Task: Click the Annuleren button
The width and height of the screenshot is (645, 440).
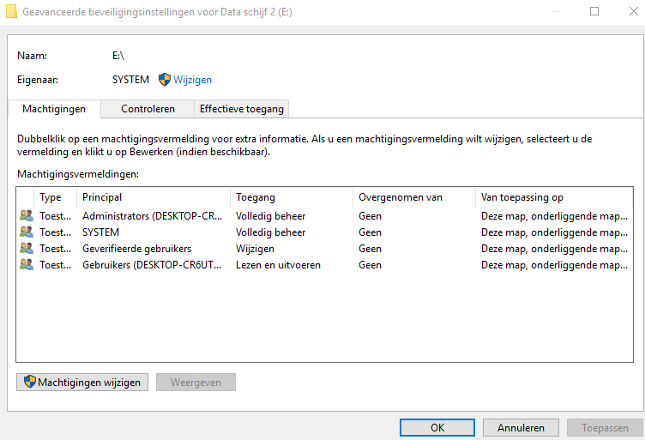Action: 521,427
